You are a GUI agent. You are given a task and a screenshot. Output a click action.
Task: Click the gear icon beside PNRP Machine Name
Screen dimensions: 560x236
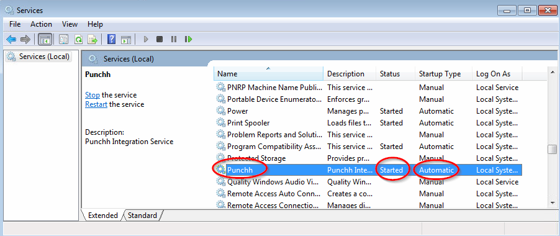[222, 88]
